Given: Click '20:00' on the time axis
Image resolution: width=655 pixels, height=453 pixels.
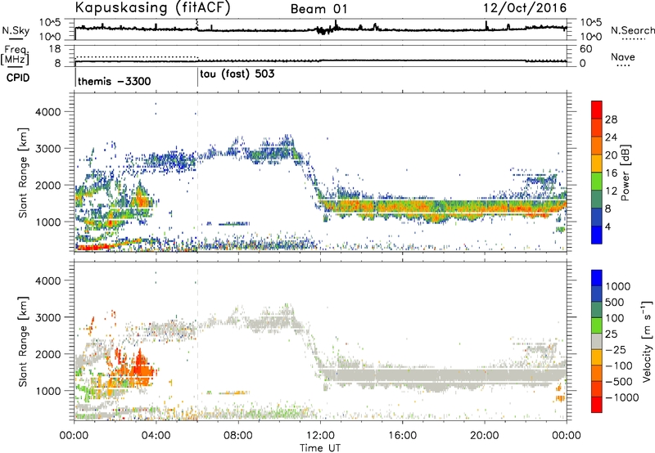Looking at the screenshot, I should pyautogui.click(x=485, y=436).
